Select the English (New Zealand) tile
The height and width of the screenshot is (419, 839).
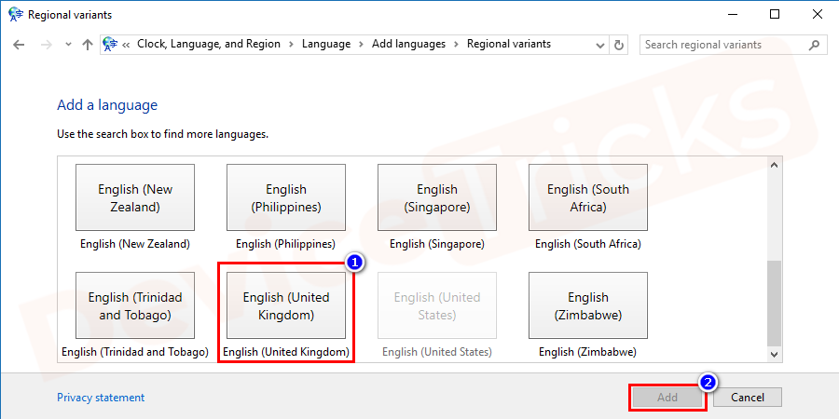click(x=135, y=197)
